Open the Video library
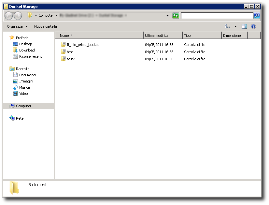 click(23, 94)
